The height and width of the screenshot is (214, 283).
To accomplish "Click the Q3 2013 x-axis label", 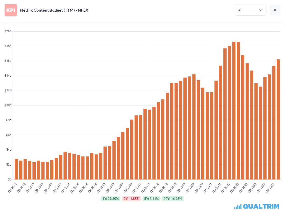I will [48, 188].
